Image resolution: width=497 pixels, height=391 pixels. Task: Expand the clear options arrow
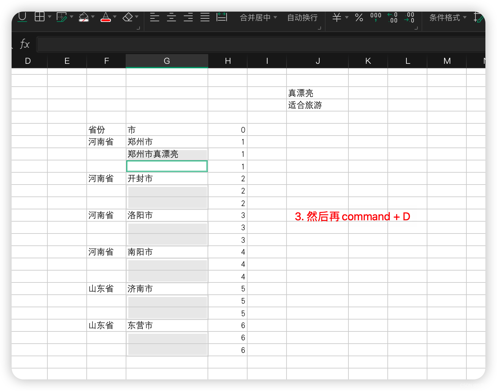point(137,17)
